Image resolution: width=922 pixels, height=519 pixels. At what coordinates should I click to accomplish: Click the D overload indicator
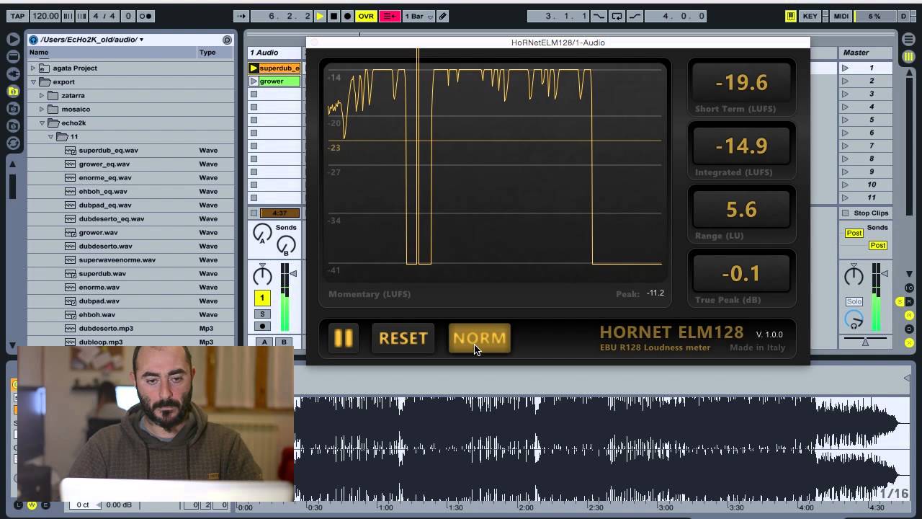click(x=904, y=16)
